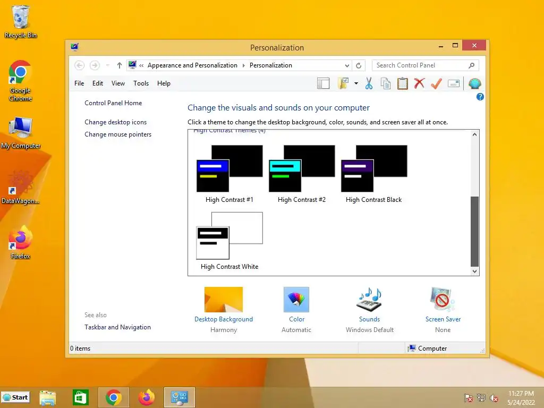The height and width of the screenshot is (408, 544).
Task: Select the High Contrast #1 theme
Action: tap(229, 174)
